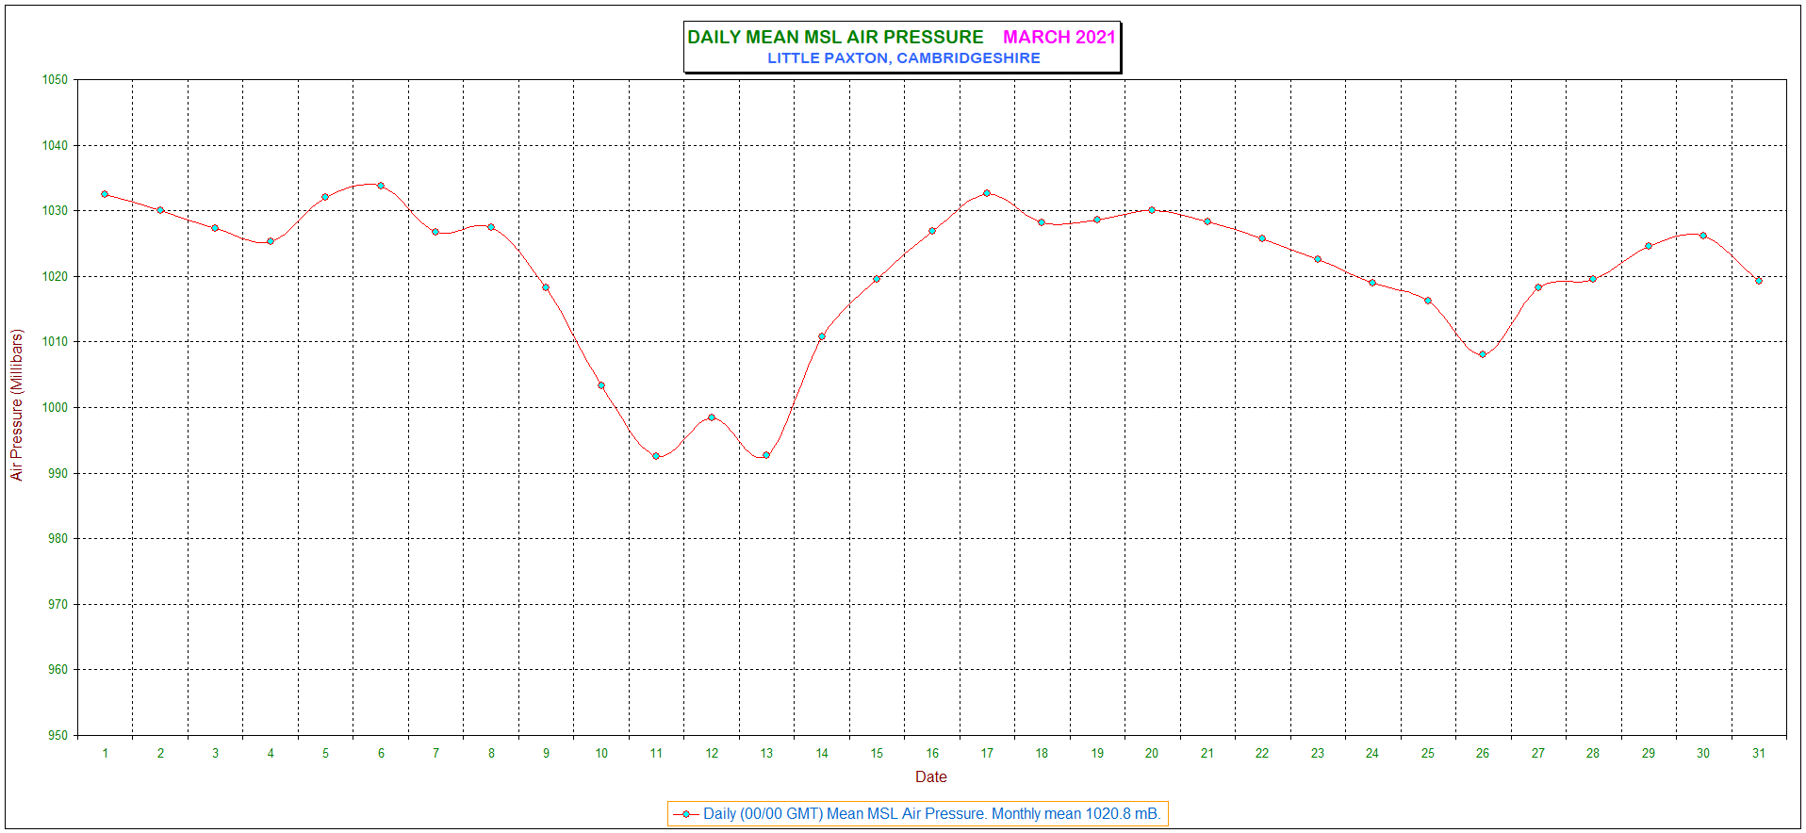The image size is (1806, 833).
Task: Click the x-axis label '13'
Action: coord(766,754)
